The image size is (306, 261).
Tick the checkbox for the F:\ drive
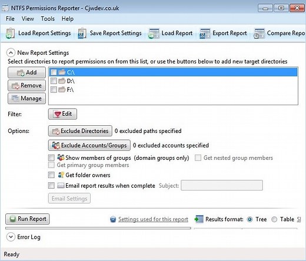[x=54, y=89]
